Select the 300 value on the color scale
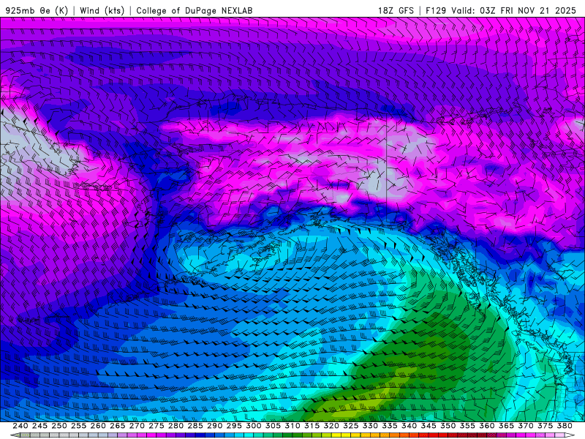This screenshot has height=439, width=585. (x=253, y=426)
